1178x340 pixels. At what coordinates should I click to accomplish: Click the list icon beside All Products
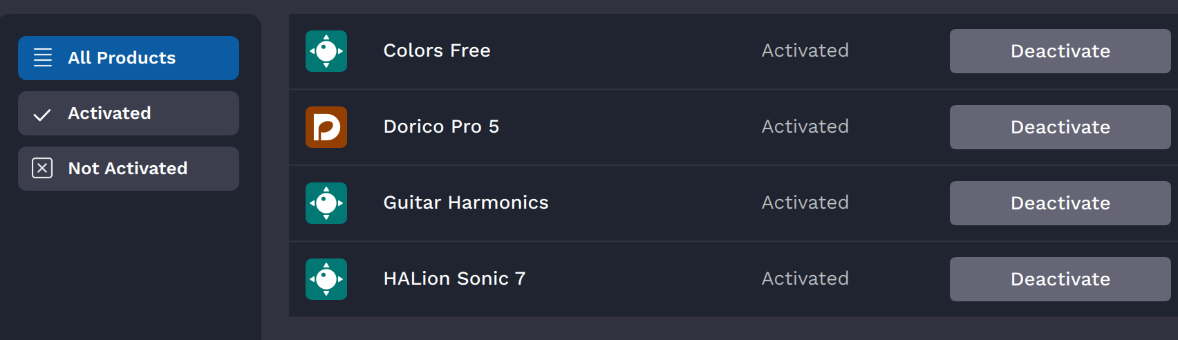[43, 58]
